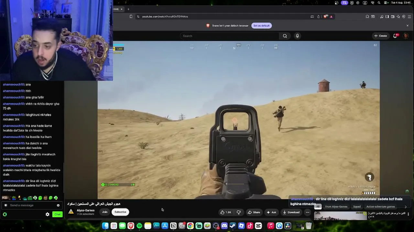Open CapCut from the dock

click(x=258, y=226)
